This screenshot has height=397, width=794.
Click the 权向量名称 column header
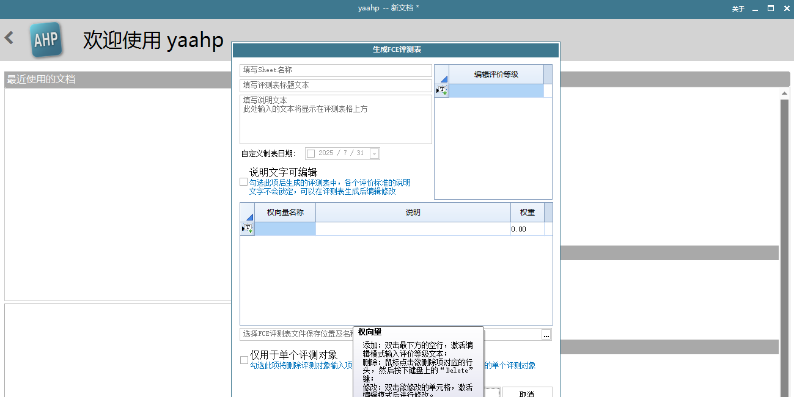[285, 213]
